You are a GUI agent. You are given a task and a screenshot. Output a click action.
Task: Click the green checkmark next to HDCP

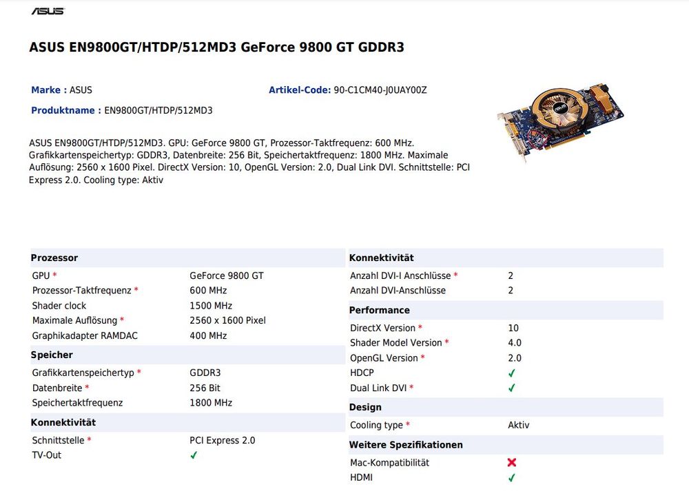tap(512, 373)
